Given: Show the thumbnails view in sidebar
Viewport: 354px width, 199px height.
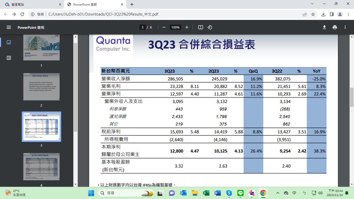Looking at the screenshot, I should [9, 42].
